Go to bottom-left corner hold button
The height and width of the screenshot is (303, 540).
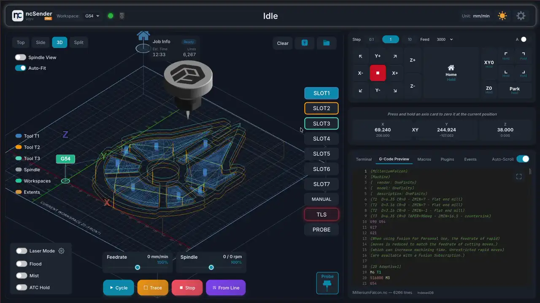coord(506,73)
